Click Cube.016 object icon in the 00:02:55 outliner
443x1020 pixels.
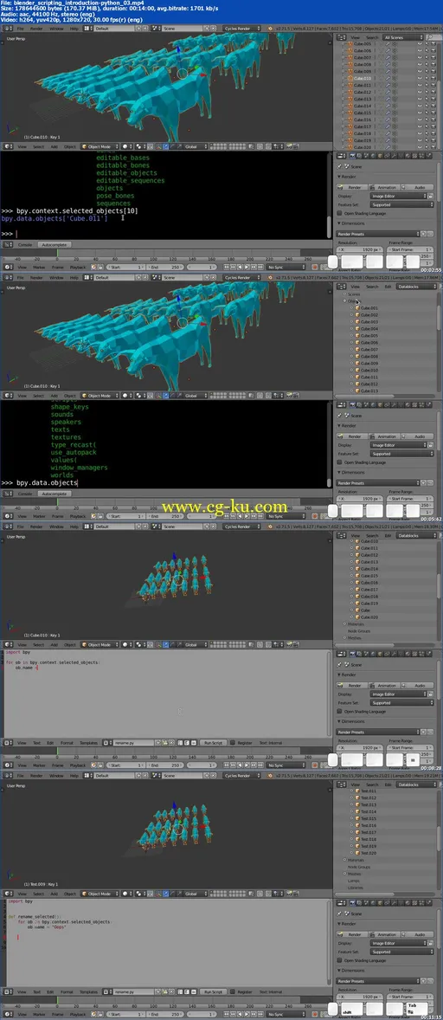coord(351,119)
